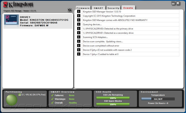Click info icon beside PHYSICALDRIVE0 entry
This screenshot has width=186, height=113.
79,29
